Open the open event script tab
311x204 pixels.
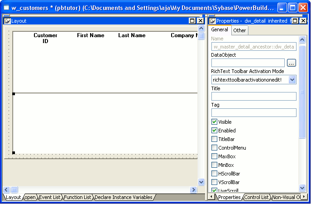click(x=30, y=197)
